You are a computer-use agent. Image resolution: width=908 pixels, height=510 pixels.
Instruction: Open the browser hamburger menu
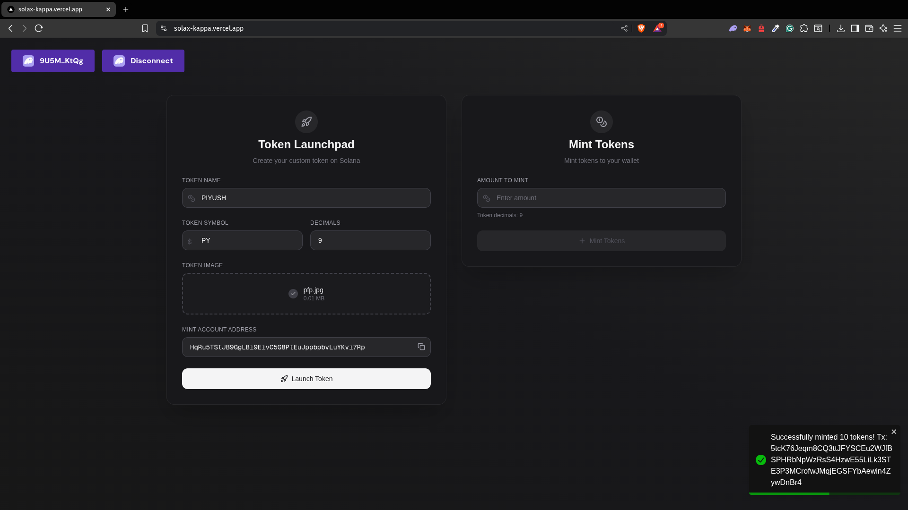[x=898, y=28]
